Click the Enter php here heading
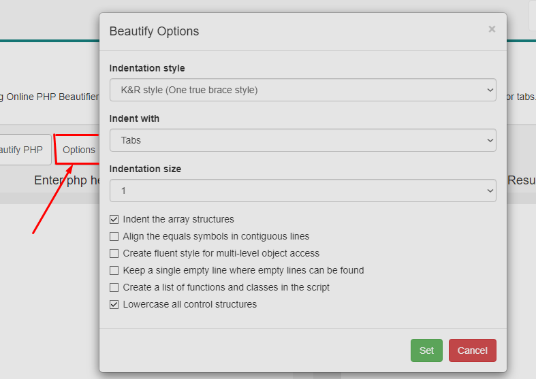The height and width of the screenshot is (379, 536). pos(66,180)
